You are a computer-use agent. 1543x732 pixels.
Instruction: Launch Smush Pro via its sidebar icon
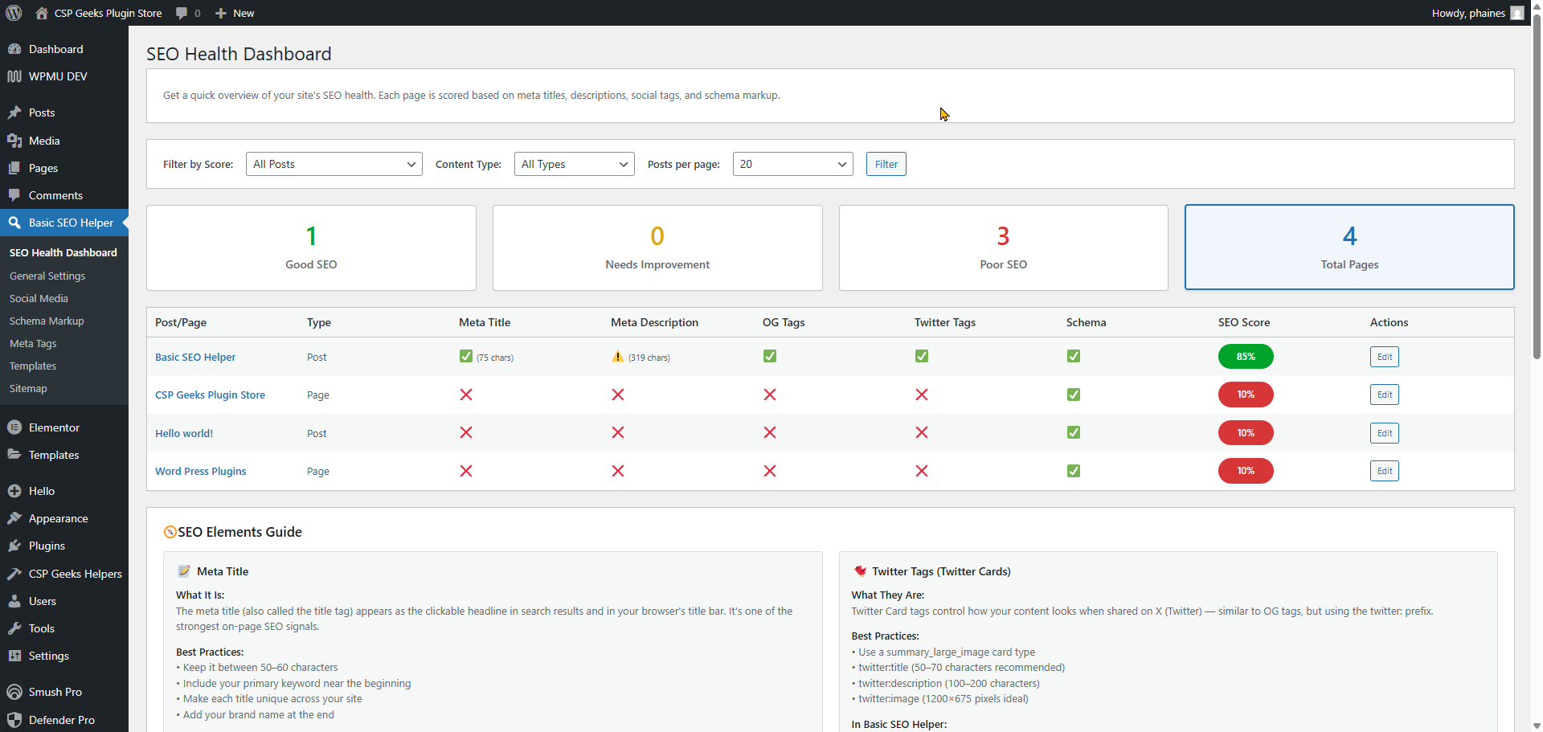[x=15, y=692]
